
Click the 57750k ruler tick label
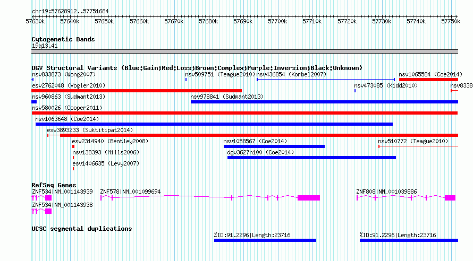click(451, 21)
